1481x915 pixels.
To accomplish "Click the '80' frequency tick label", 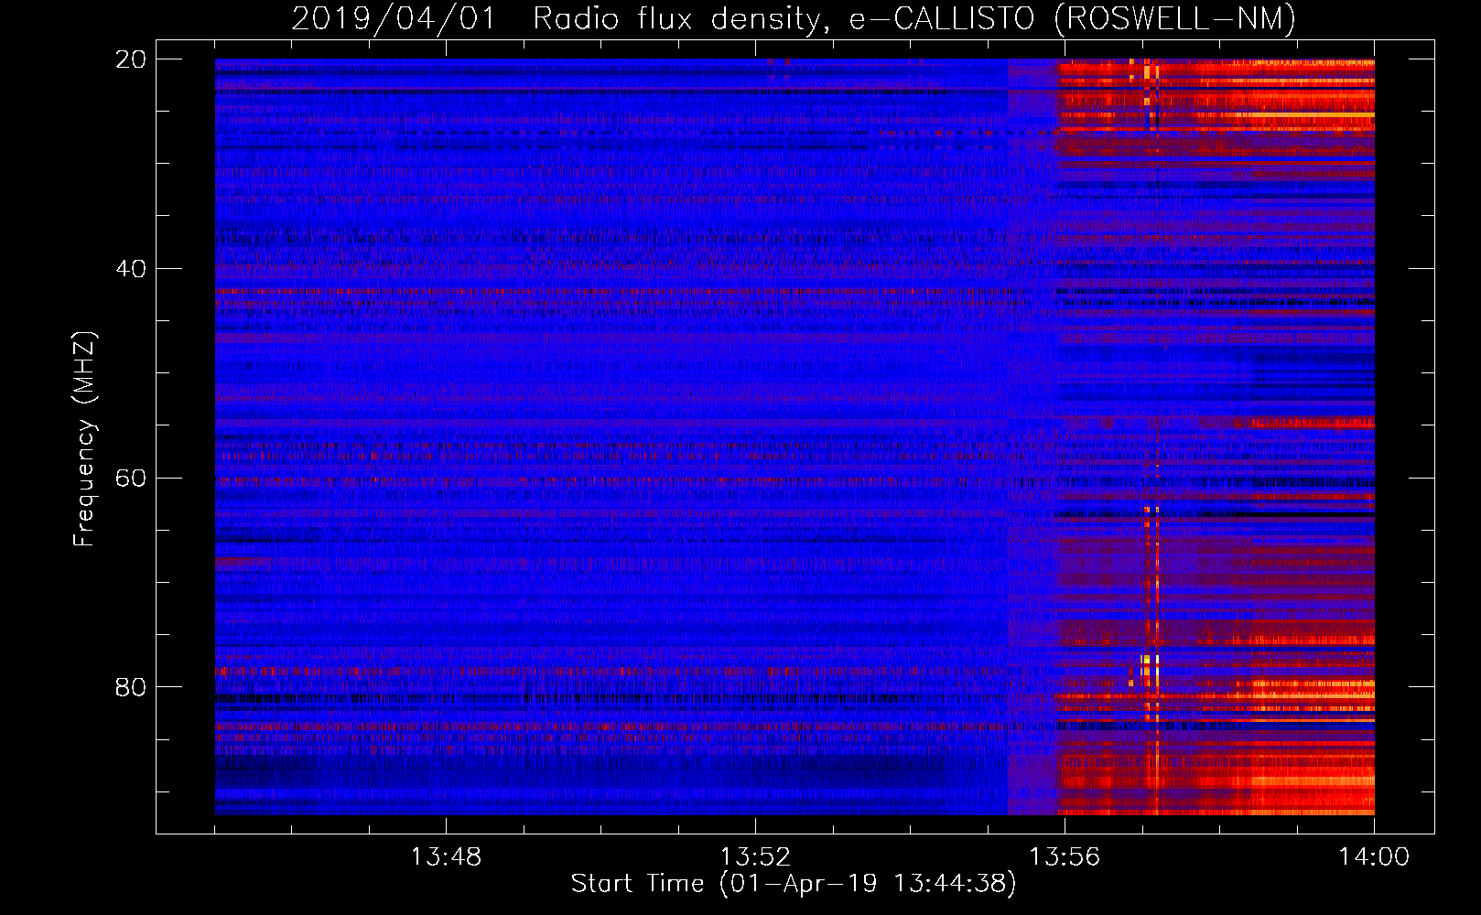I will [x=131, y=687].
